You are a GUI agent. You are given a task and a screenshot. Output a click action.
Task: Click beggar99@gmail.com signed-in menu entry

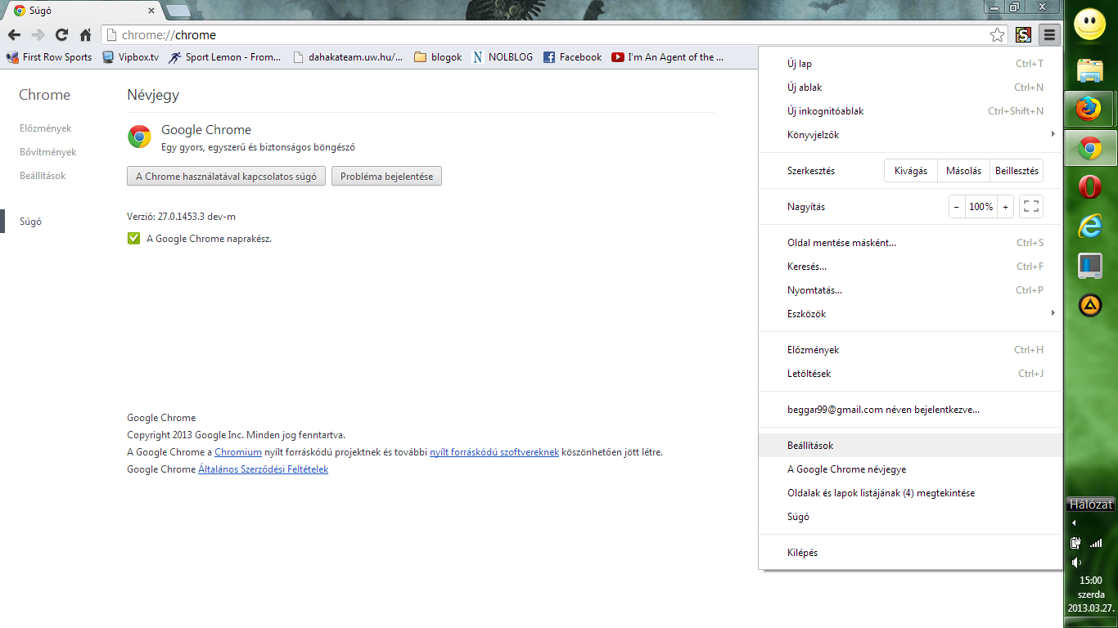tap(910, 410)
